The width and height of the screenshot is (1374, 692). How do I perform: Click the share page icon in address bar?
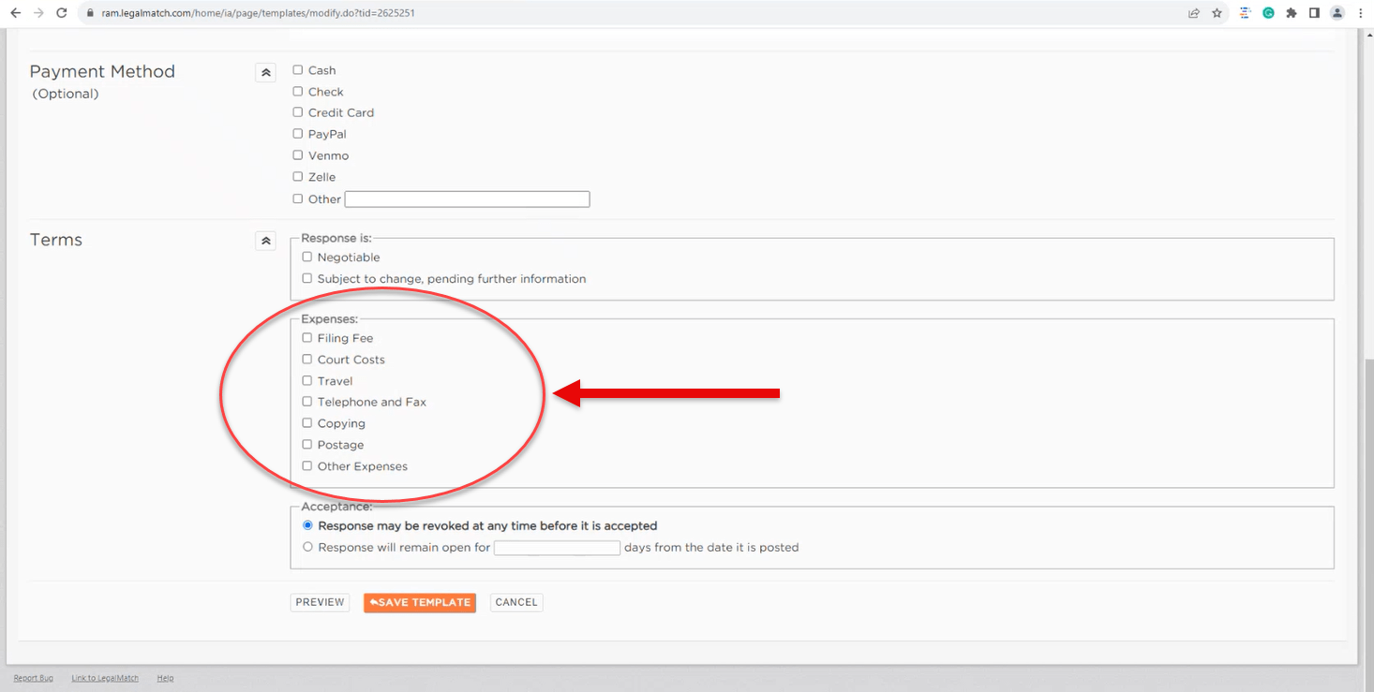(1193, 13)
